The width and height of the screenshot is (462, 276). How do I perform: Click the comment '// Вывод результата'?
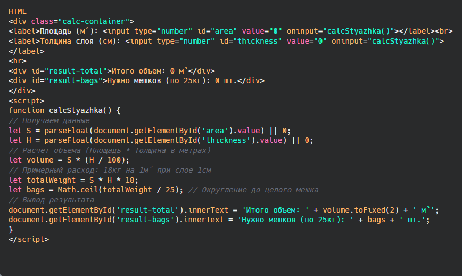click(51, 200)
